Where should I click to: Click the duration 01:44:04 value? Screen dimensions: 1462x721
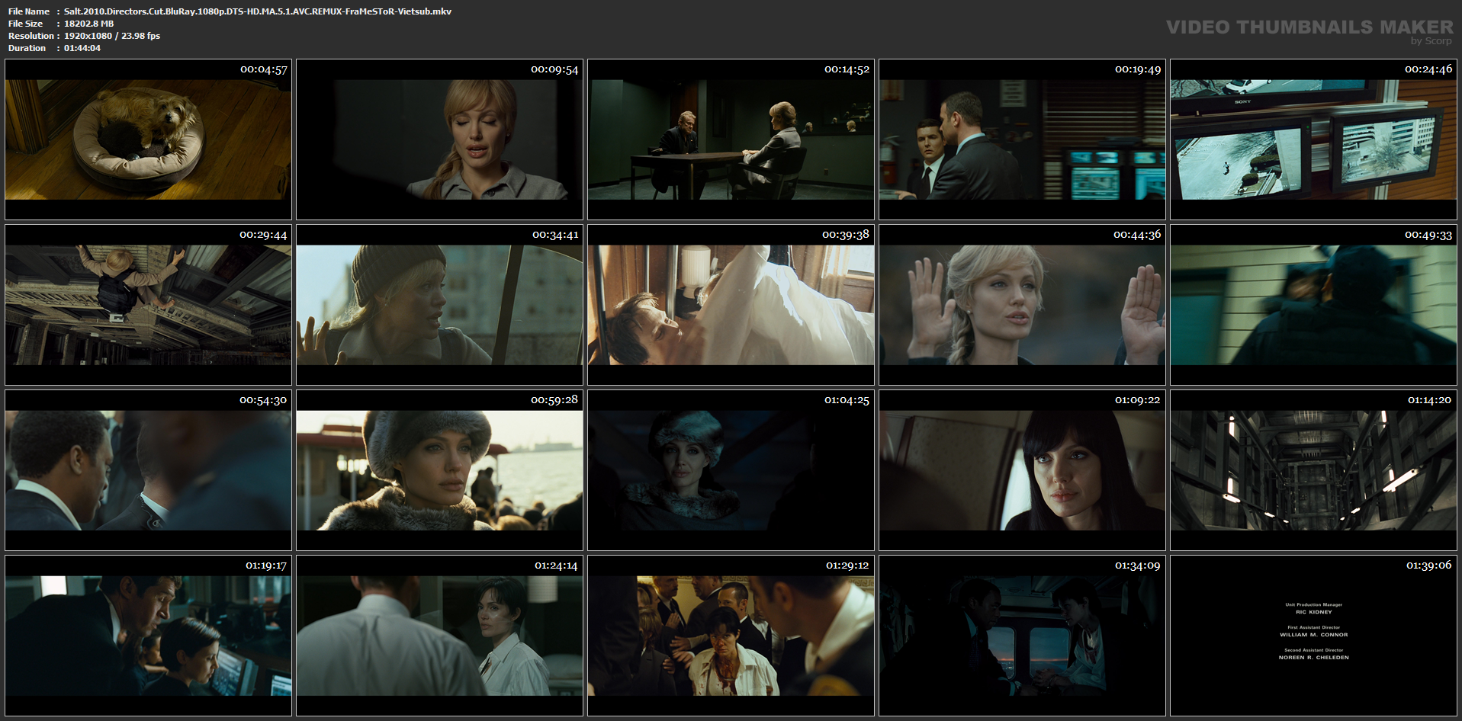[x=82, y=48]
